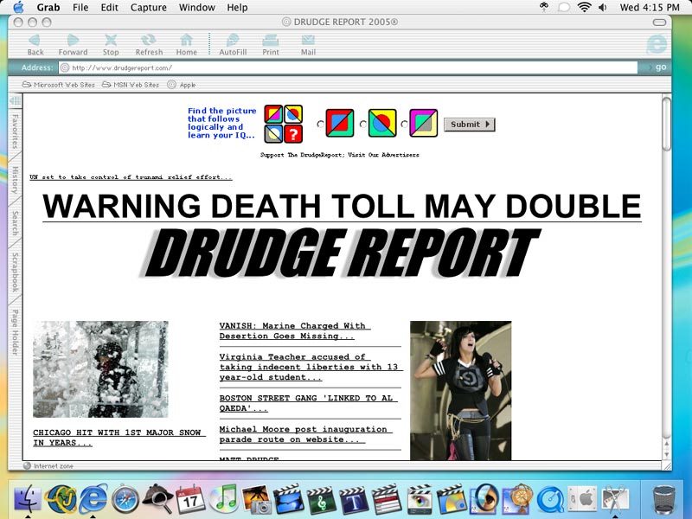The image size is (692, 519).
Task: Go to the Home page
Action: coord(186,45)
